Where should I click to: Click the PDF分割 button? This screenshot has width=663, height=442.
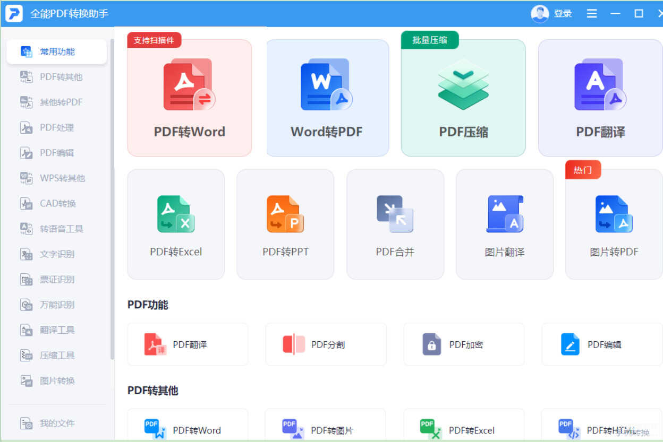click(326, 344)
